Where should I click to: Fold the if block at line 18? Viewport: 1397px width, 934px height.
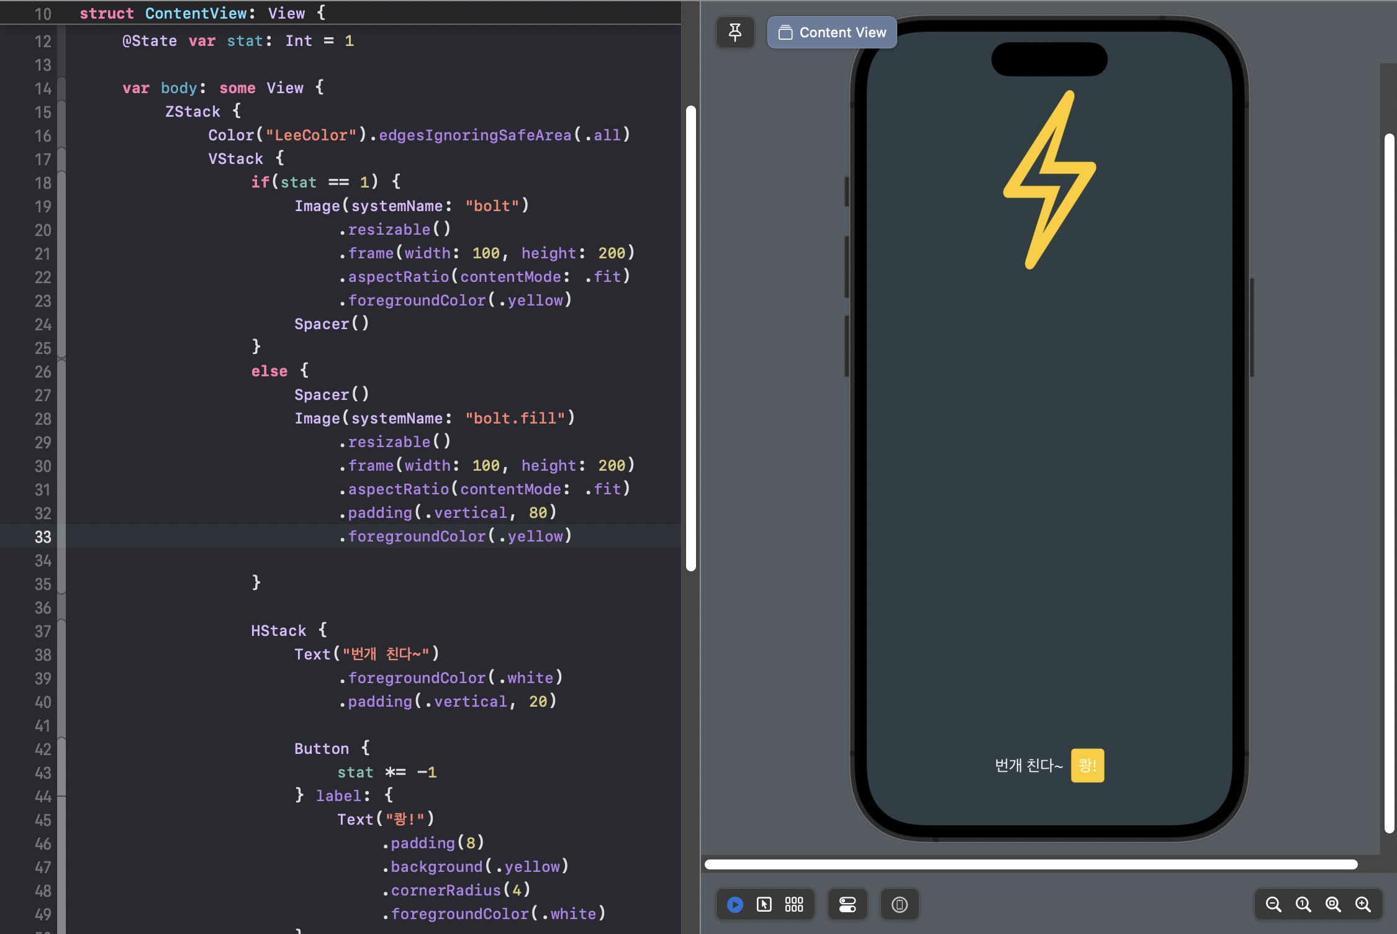pos(61,183)
